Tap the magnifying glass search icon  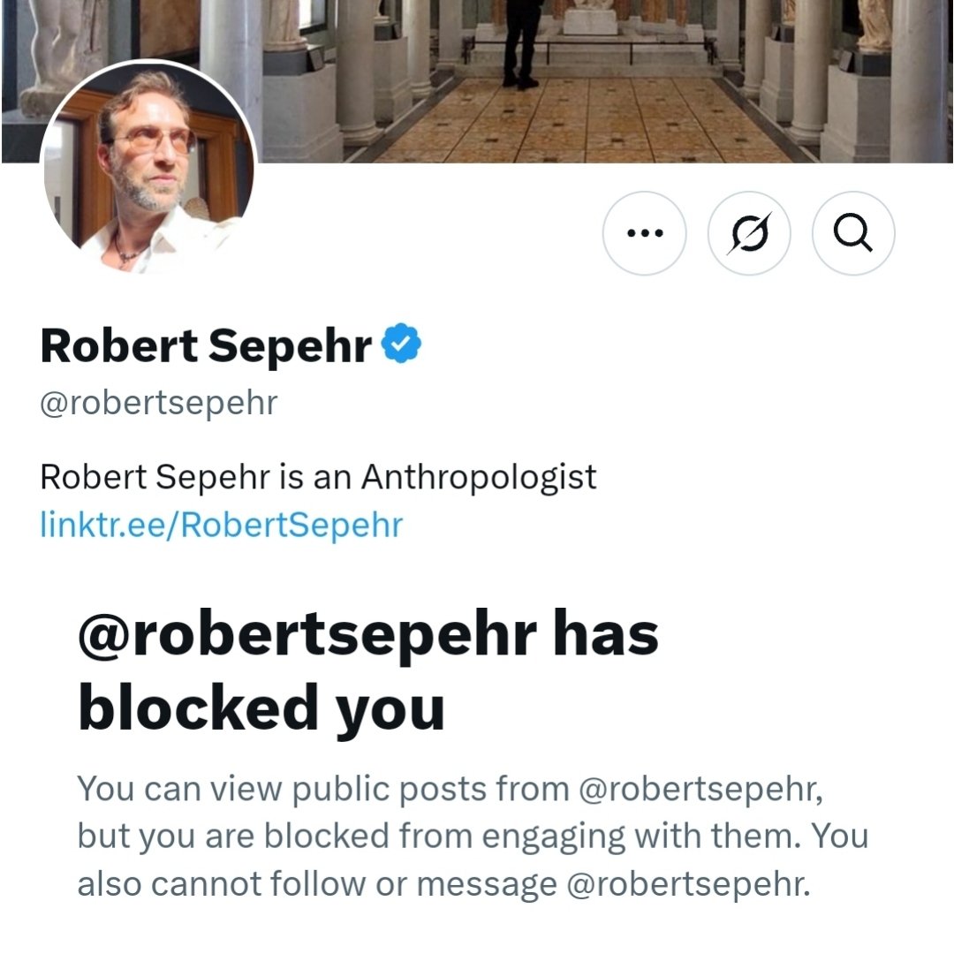(x=852, y=234)
